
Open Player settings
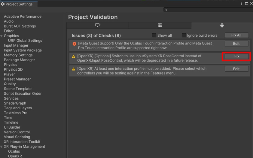9,74
